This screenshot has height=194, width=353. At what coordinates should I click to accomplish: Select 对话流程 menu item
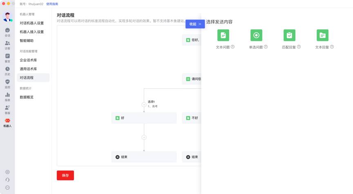pyautogui.click(x=33, y=78)
